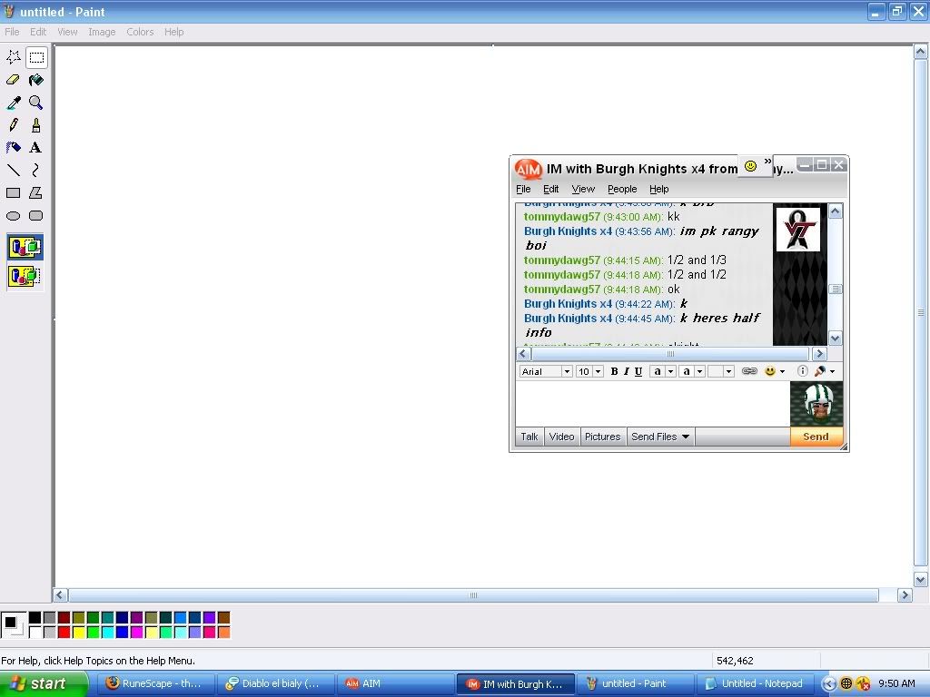930x697 pixels.
Task: Open the People menu in AIM
Action: click(x=622, y=189)
